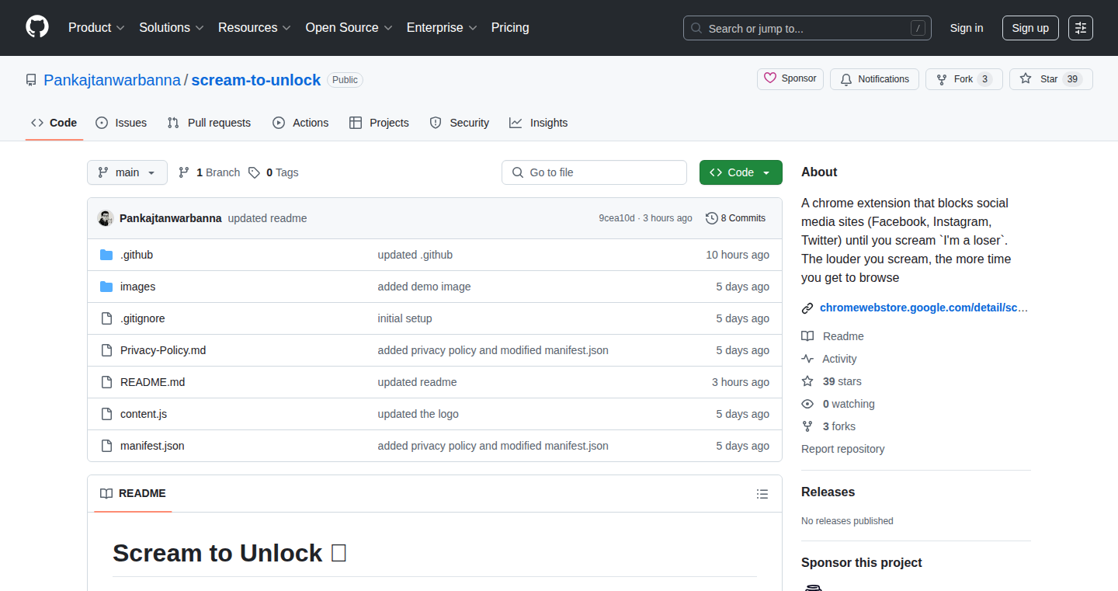The image size is (1118, 591).
Task: Click the Sign up button
Action: (x=1030, y=28)
